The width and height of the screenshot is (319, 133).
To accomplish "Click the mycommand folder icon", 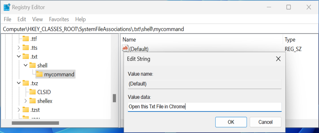I will click(x=39, y=74).
